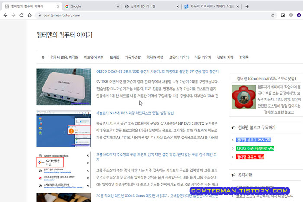Image resolution: width=303 pixels, height=202 pixels.
Task: Open the ORICO DCAP-5S USB charger post title
Action: click(x=157, y=71)
